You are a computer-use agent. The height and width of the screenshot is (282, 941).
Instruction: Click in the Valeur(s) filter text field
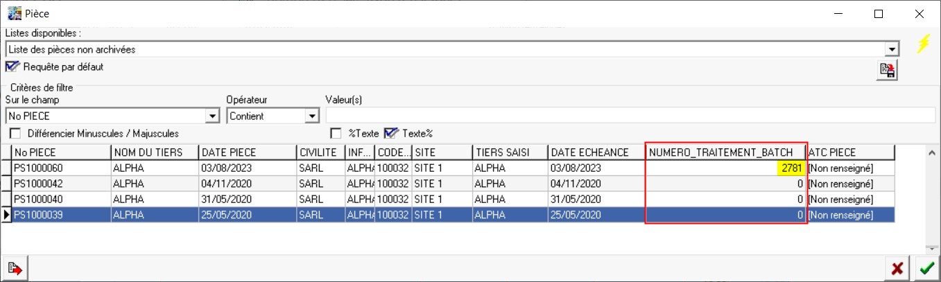tap(630, 116)
